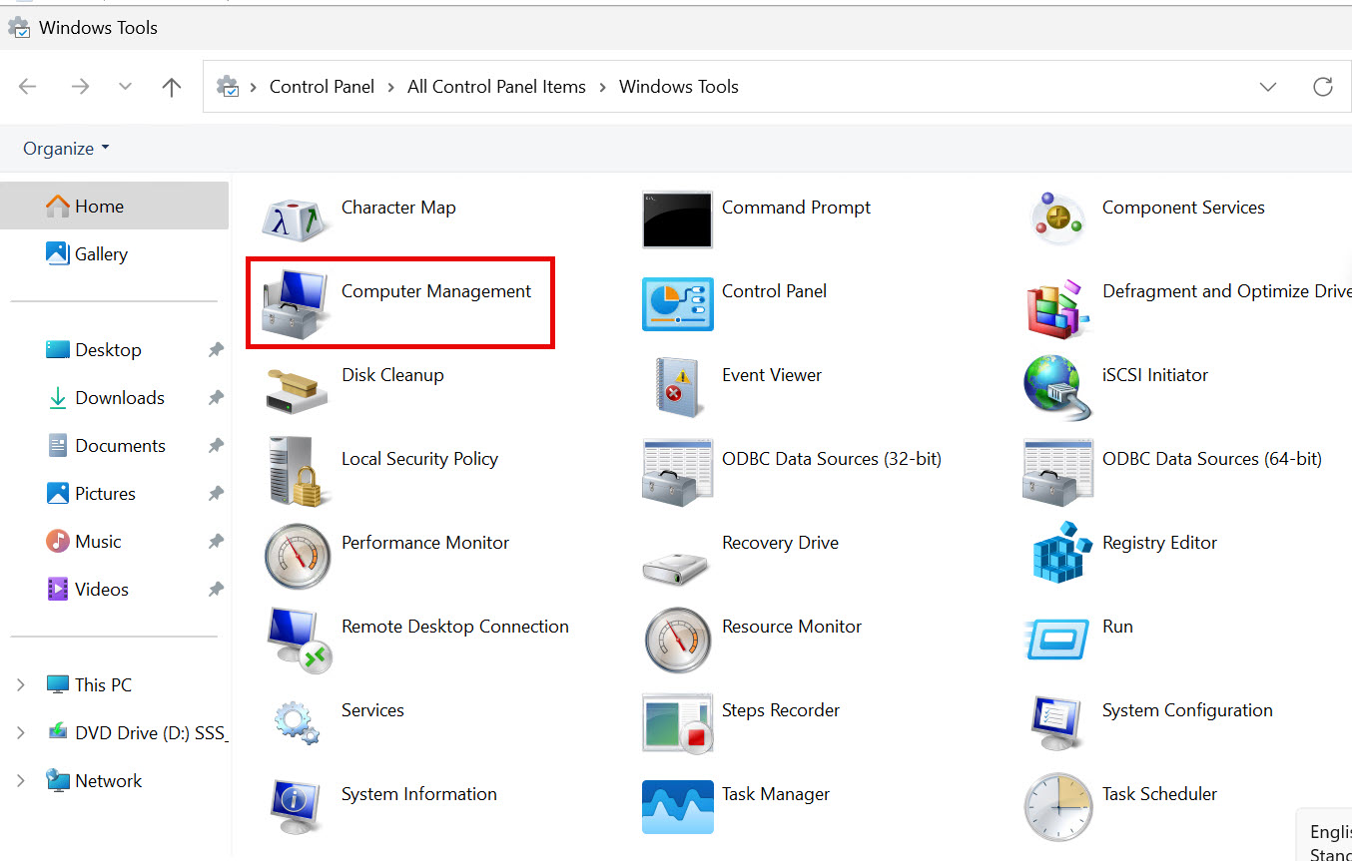Image resolution: width=1352 pixels, height=861 pixels.
Task: Open the Disk Cleanup icon
Action: coord(297,389)
